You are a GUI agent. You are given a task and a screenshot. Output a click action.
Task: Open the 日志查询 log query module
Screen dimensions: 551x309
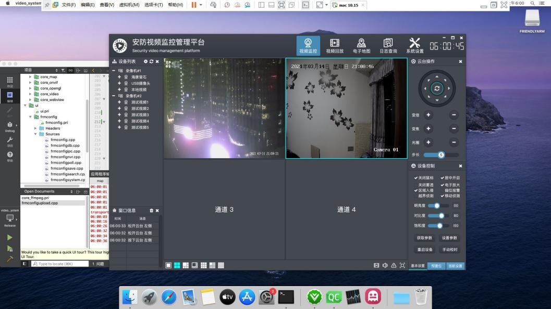[388, 46]
